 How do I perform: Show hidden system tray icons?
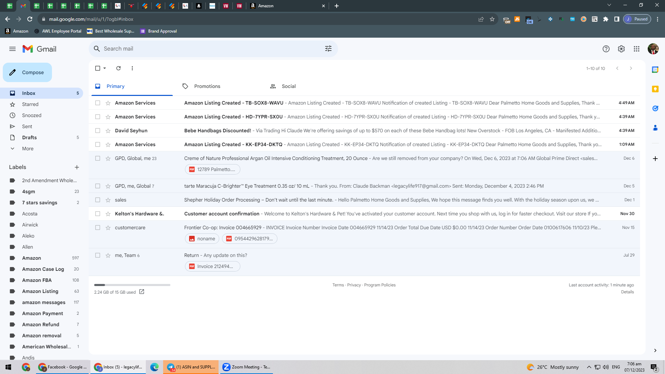click(x=589, y=367)
